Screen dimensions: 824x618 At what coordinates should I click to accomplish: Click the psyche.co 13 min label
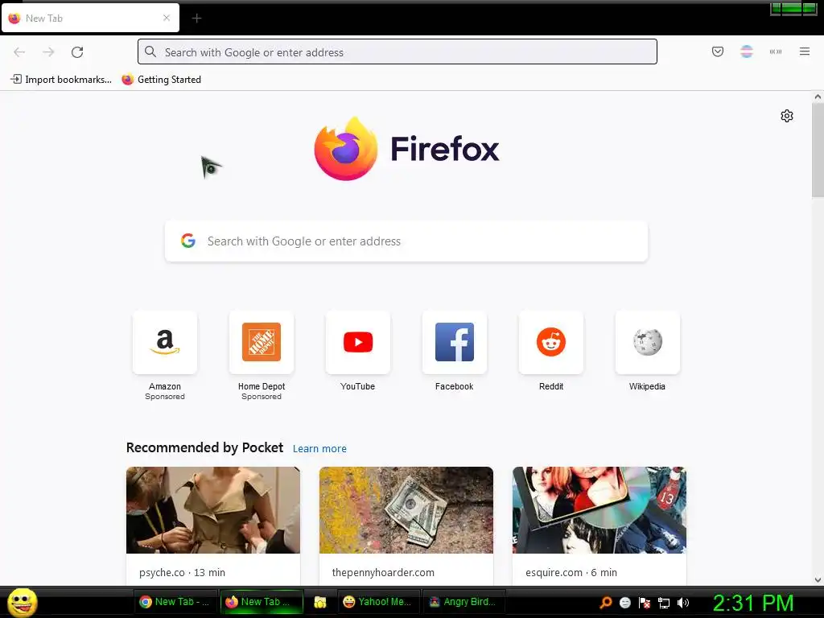point(182,572)
